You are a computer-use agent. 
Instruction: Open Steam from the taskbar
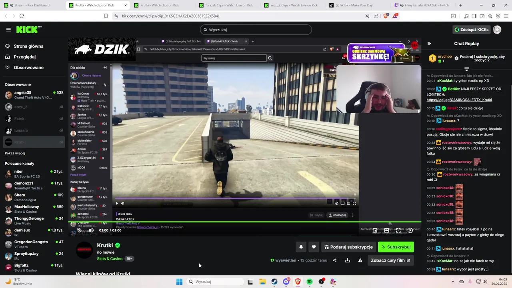point(274,282)
